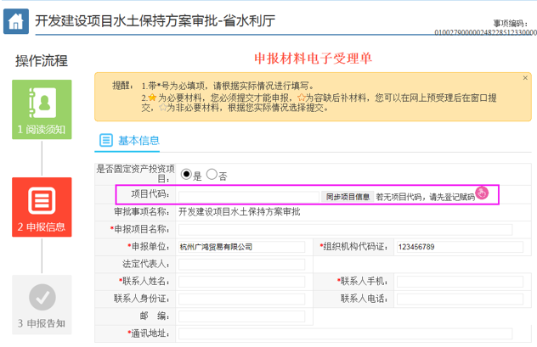
Task: Click the 通讯地址 input field
Action: pyautogui.click(x=344, y=333)
